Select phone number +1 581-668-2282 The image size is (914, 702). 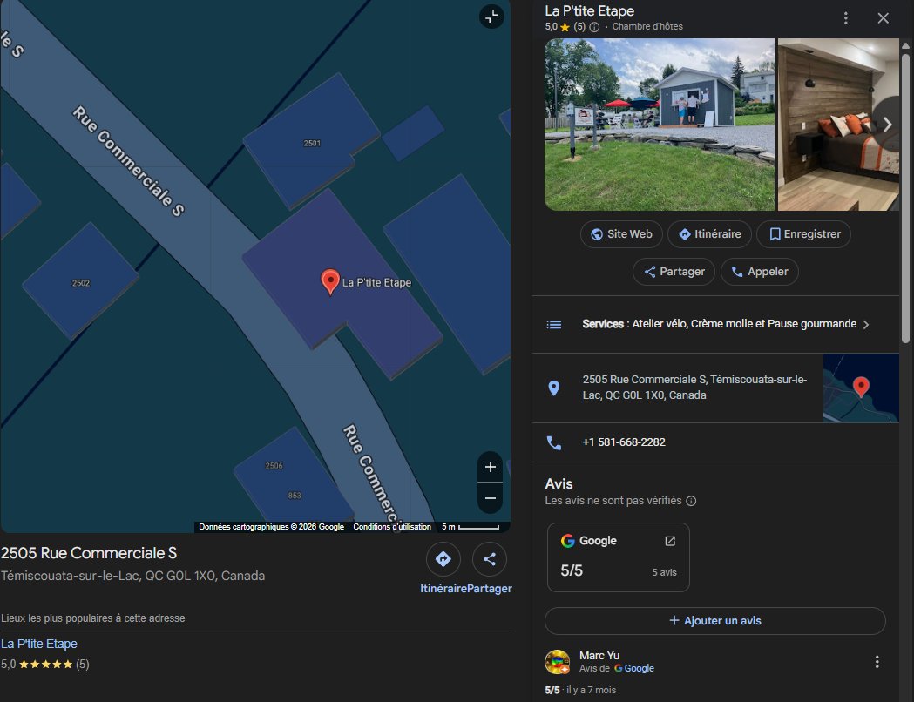tap(624, 442)
